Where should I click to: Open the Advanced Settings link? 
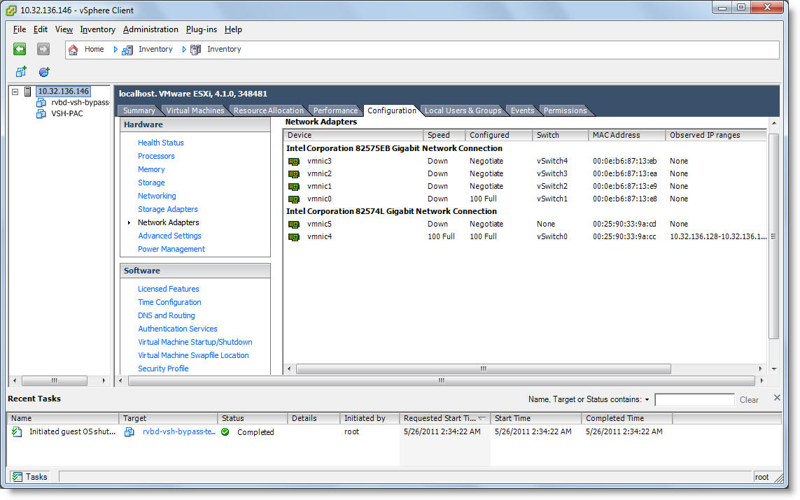[169, 236]
